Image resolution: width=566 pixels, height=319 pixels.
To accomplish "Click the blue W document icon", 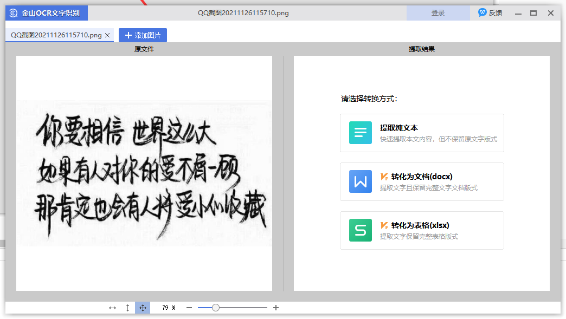I will point(360,181).
